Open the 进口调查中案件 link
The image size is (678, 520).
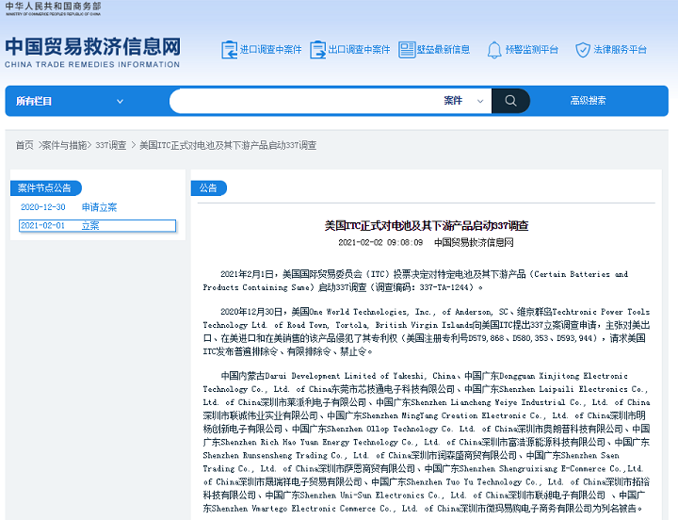[270, 50]
